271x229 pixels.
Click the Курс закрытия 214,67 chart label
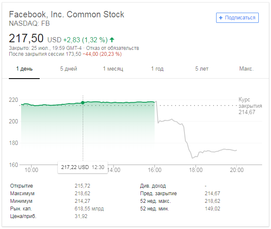tap(250, 106)
